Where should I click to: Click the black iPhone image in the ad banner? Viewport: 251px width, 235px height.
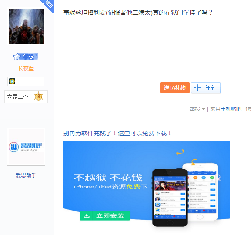(x=170, y=198)
